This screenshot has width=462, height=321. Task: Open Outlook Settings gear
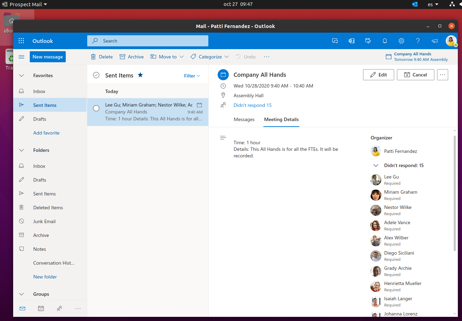[401, 40]
